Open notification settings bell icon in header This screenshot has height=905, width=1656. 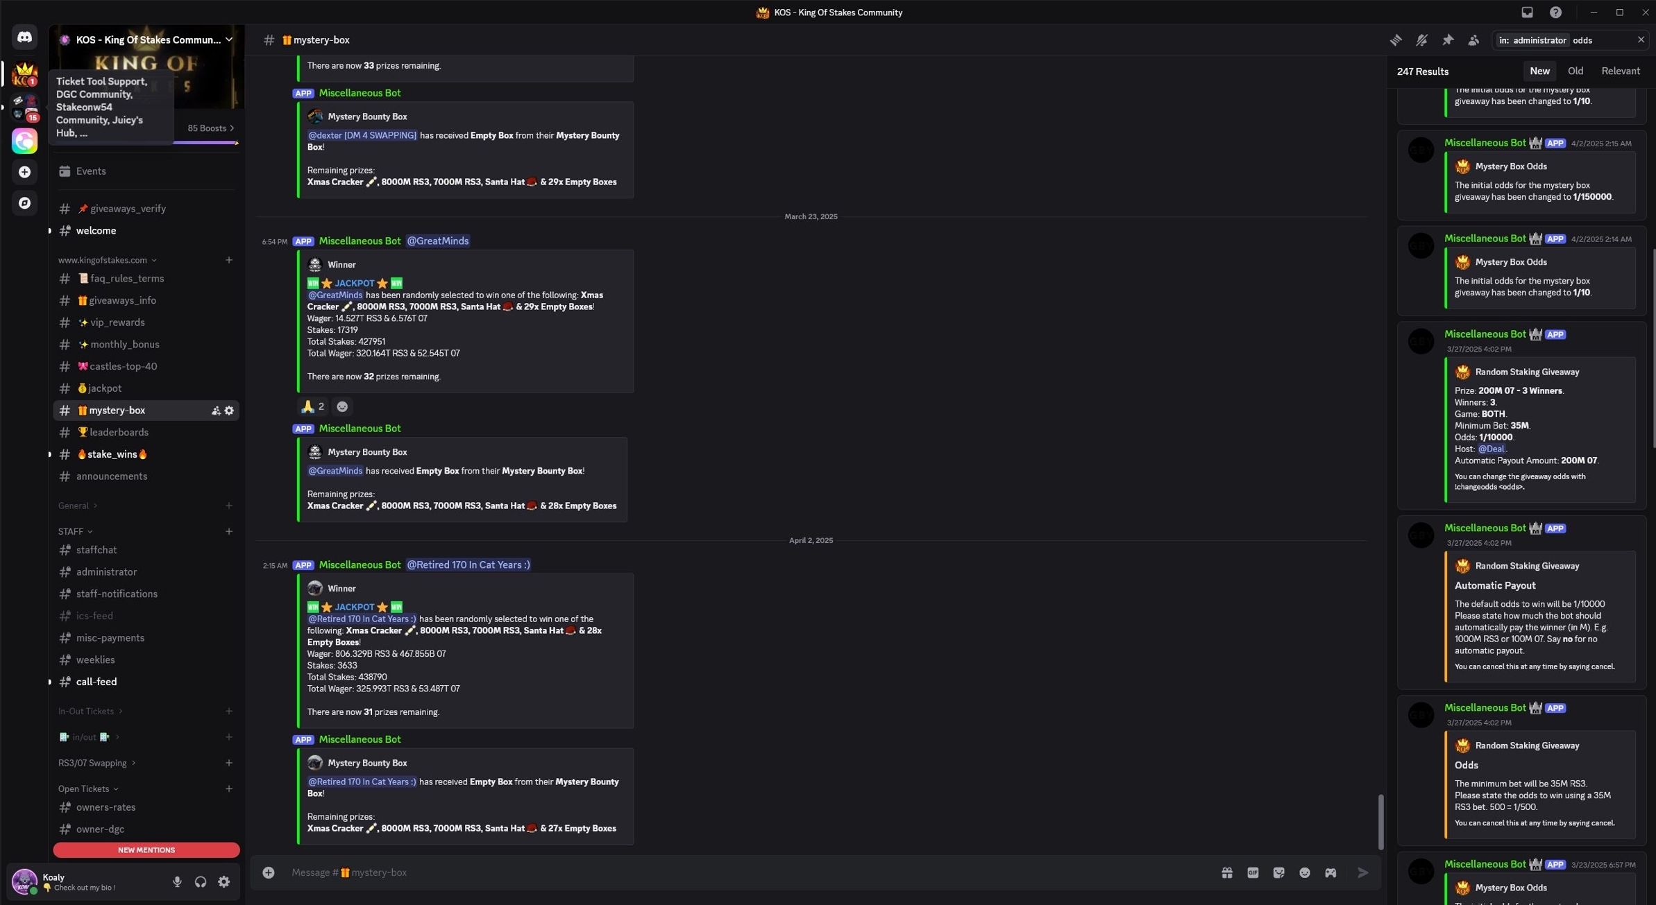click(1421, 40)
